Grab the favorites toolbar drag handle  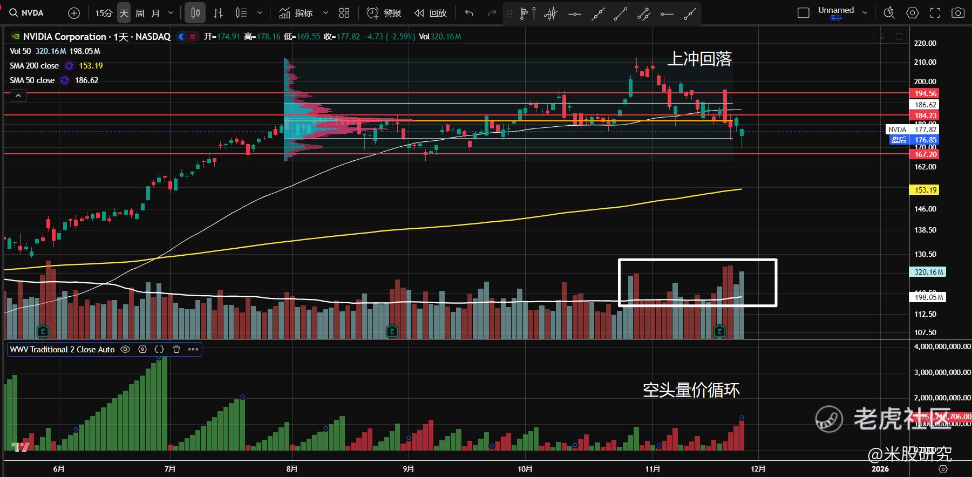(x=509, y=13)
